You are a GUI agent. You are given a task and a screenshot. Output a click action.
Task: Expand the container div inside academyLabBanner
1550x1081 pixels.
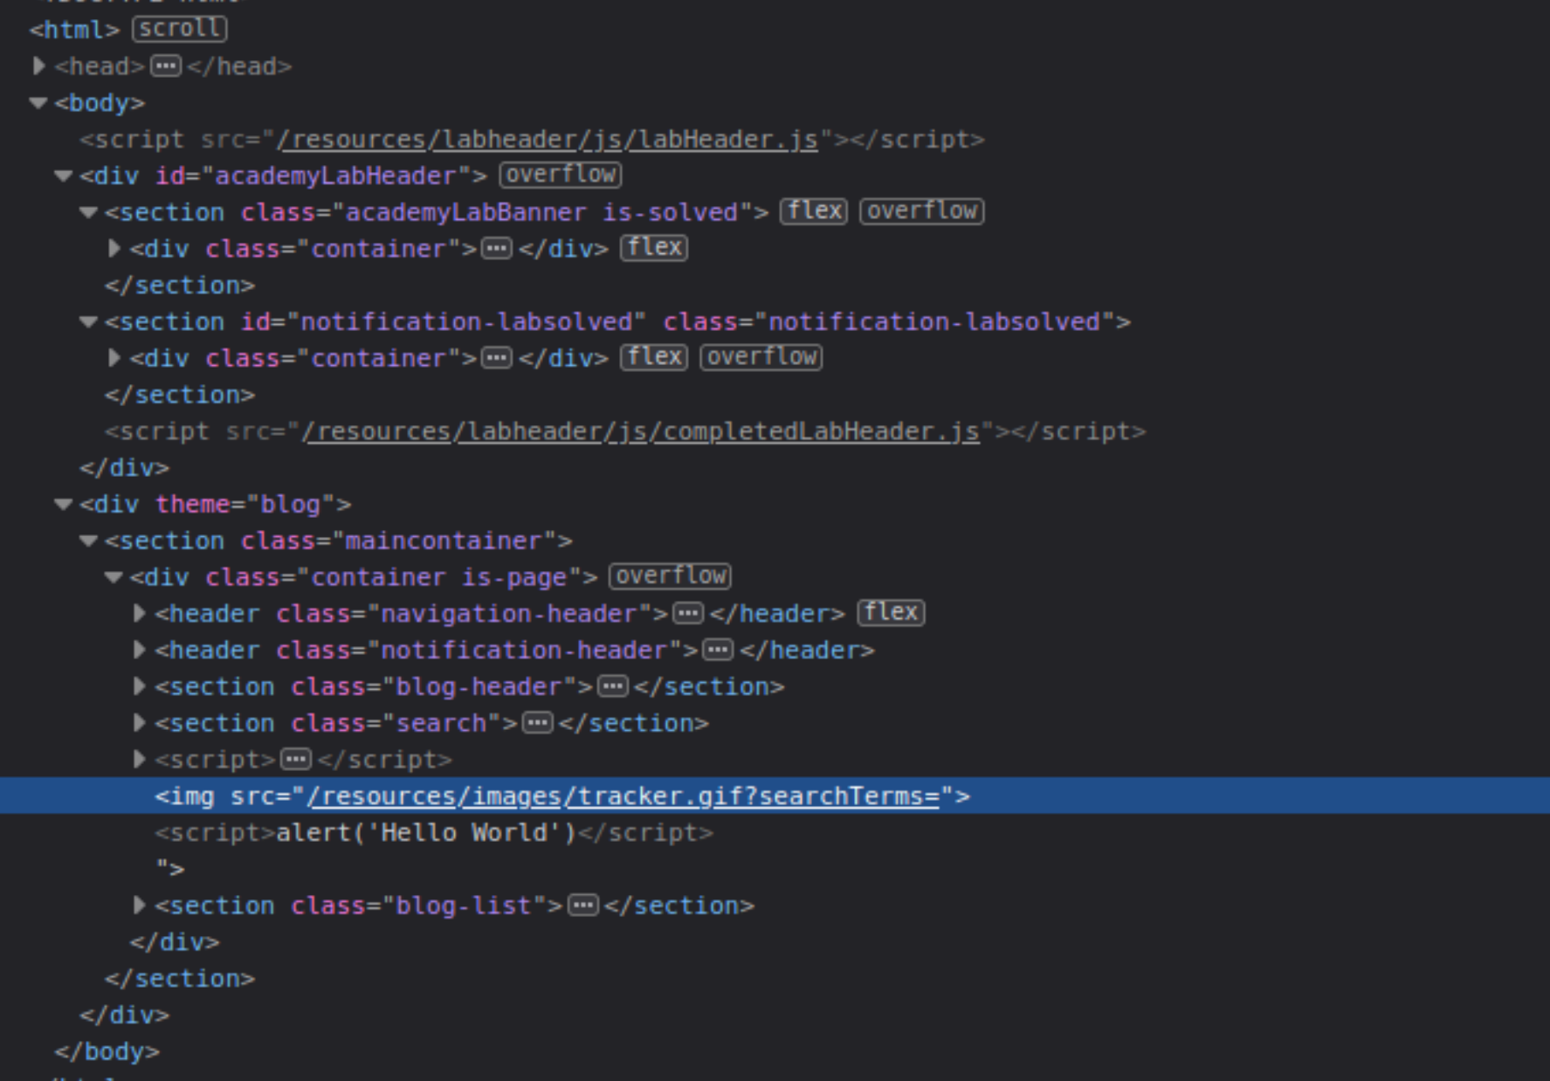[114, 249]
